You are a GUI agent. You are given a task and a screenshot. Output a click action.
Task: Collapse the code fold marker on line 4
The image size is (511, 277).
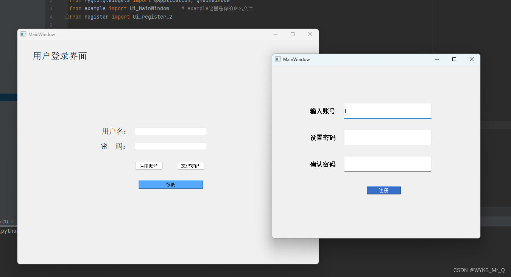67,17
